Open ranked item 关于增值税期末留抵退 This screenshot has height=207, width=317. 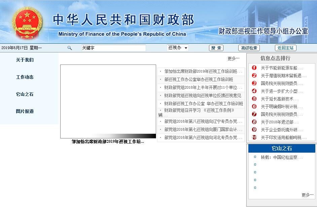point(283,76)
